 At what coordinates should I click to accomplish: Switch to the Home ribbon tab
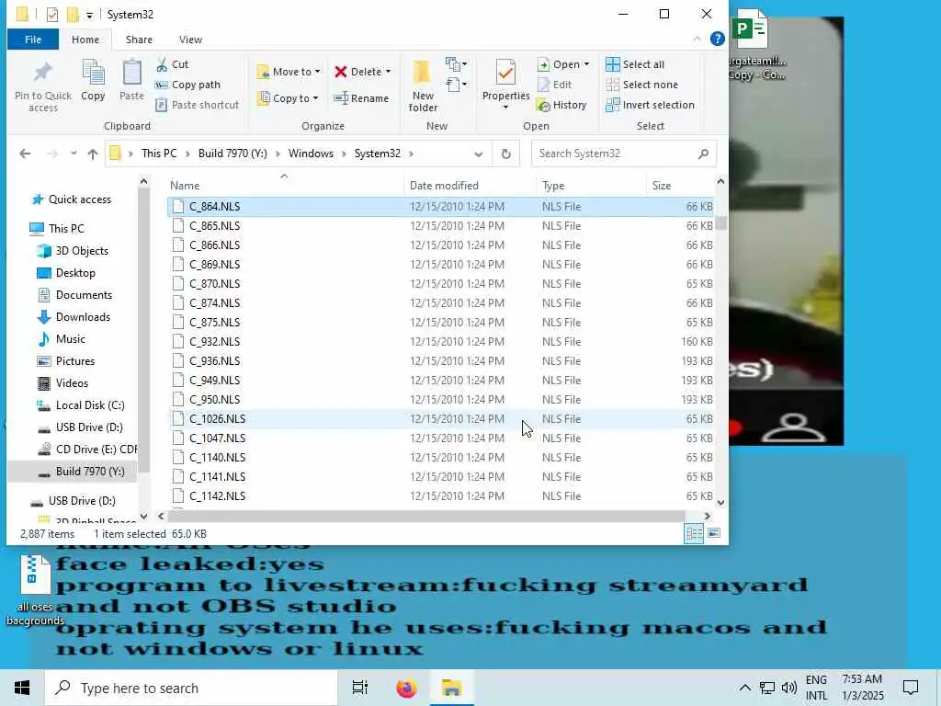85,39
